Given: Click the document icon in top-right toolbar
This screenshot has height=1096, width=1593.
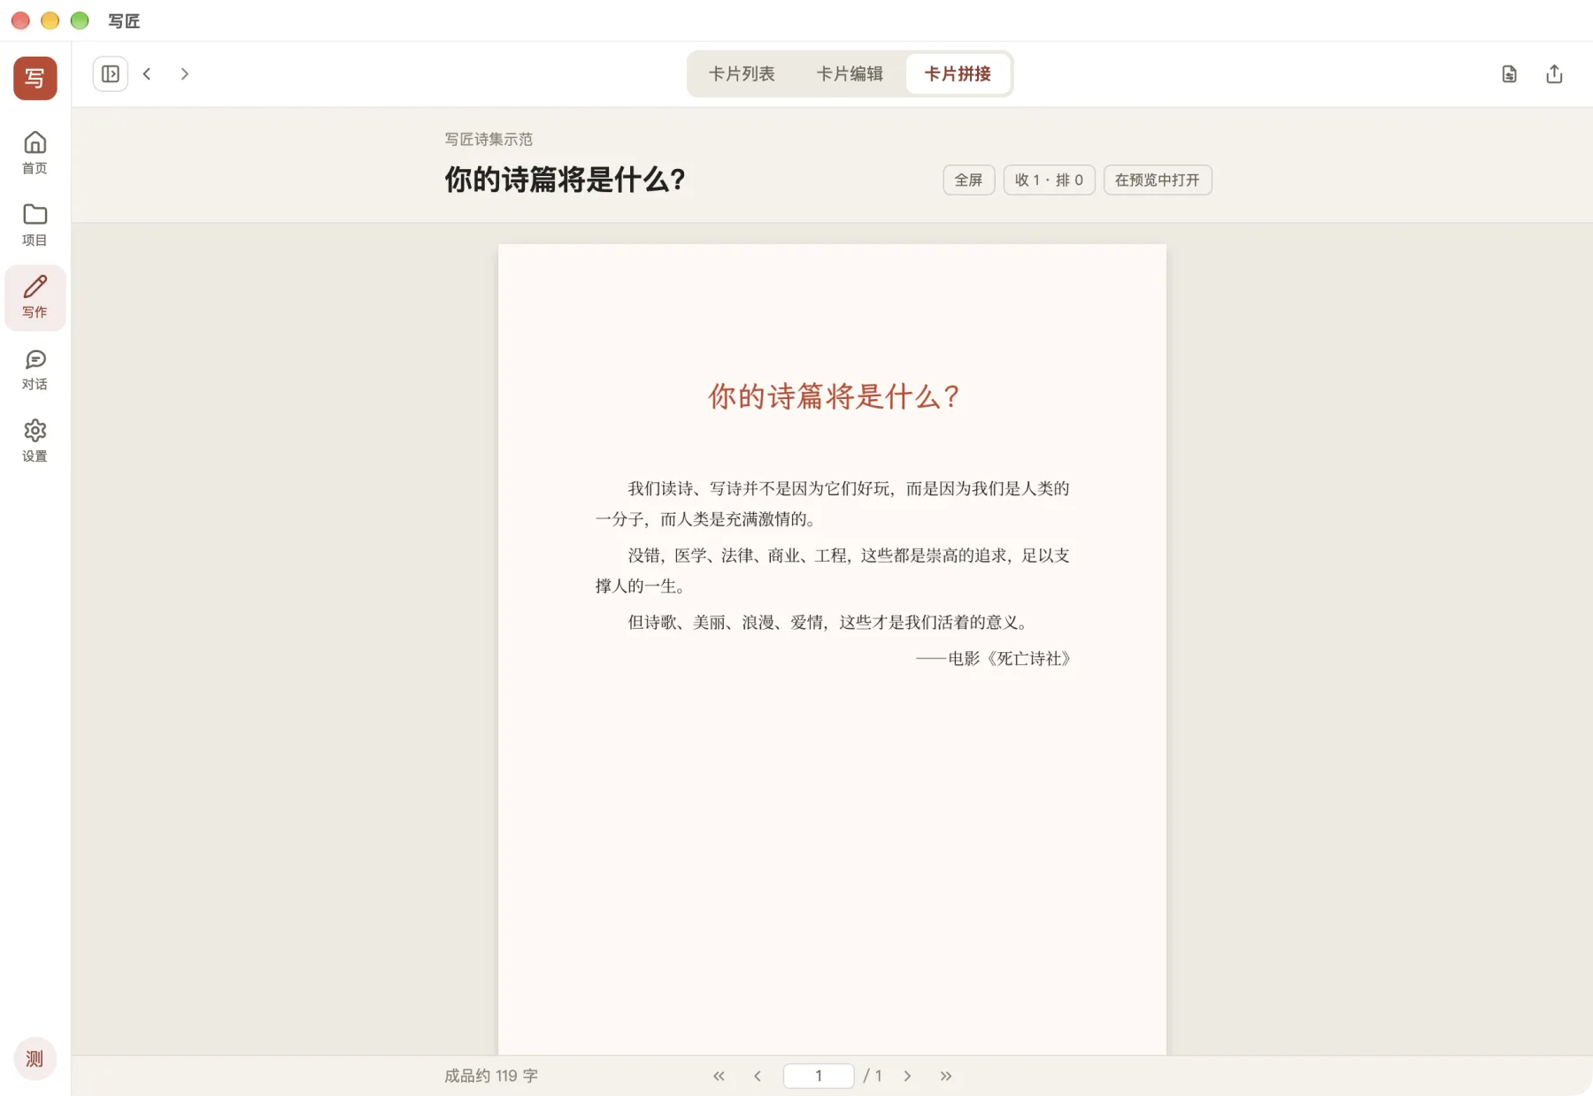Looking at the screenshot, I should pyautogui.click(x=1510, y=74).
